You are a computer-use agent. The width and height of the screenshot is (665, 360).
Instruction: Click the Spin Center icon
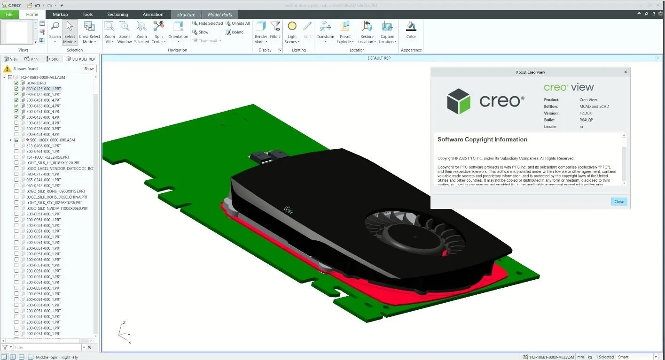coord(159,27)
